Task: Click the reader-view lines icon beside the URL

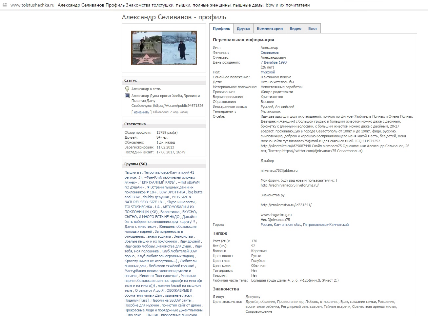Action: point(5,5)
